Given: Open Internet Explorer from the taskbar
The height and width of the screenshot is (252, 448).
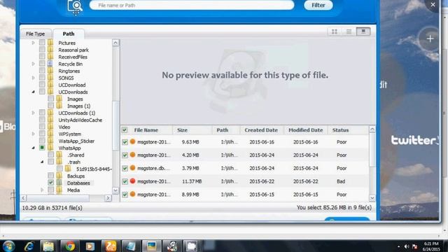Looking at the screenshot, I should 29,246.
